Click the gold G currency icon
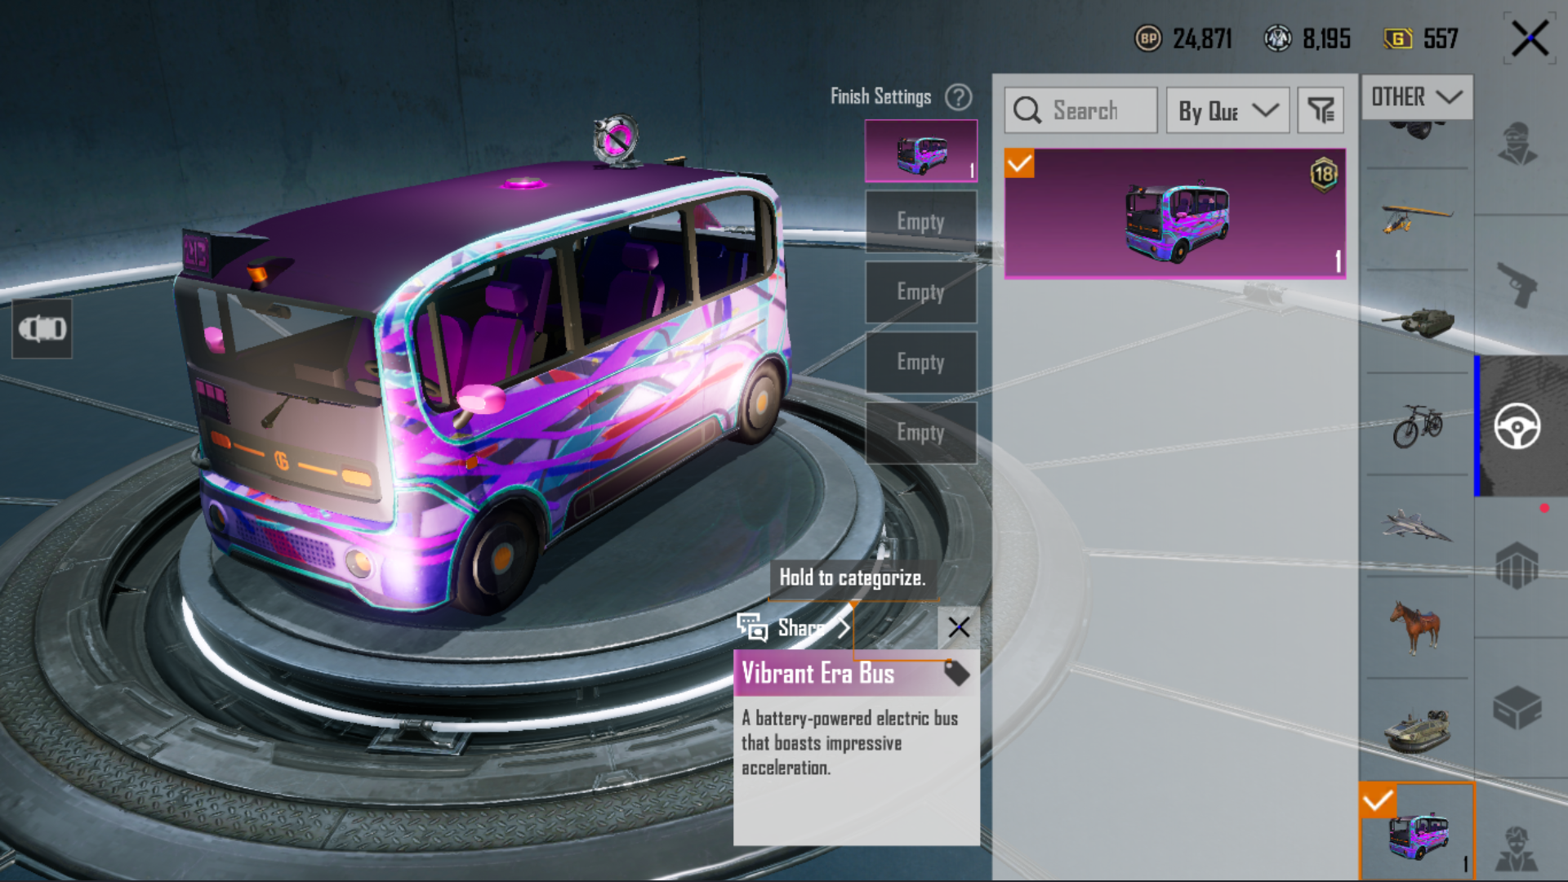The width and height of the screenshot is (1568, 882). (x=1398, y=38)
